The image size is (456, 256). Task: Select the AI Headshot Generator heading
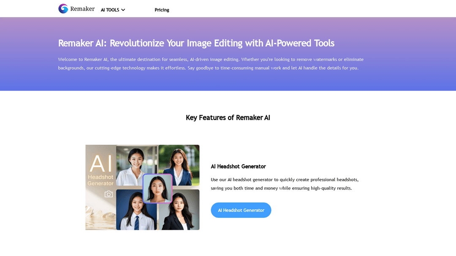[238, 166]
